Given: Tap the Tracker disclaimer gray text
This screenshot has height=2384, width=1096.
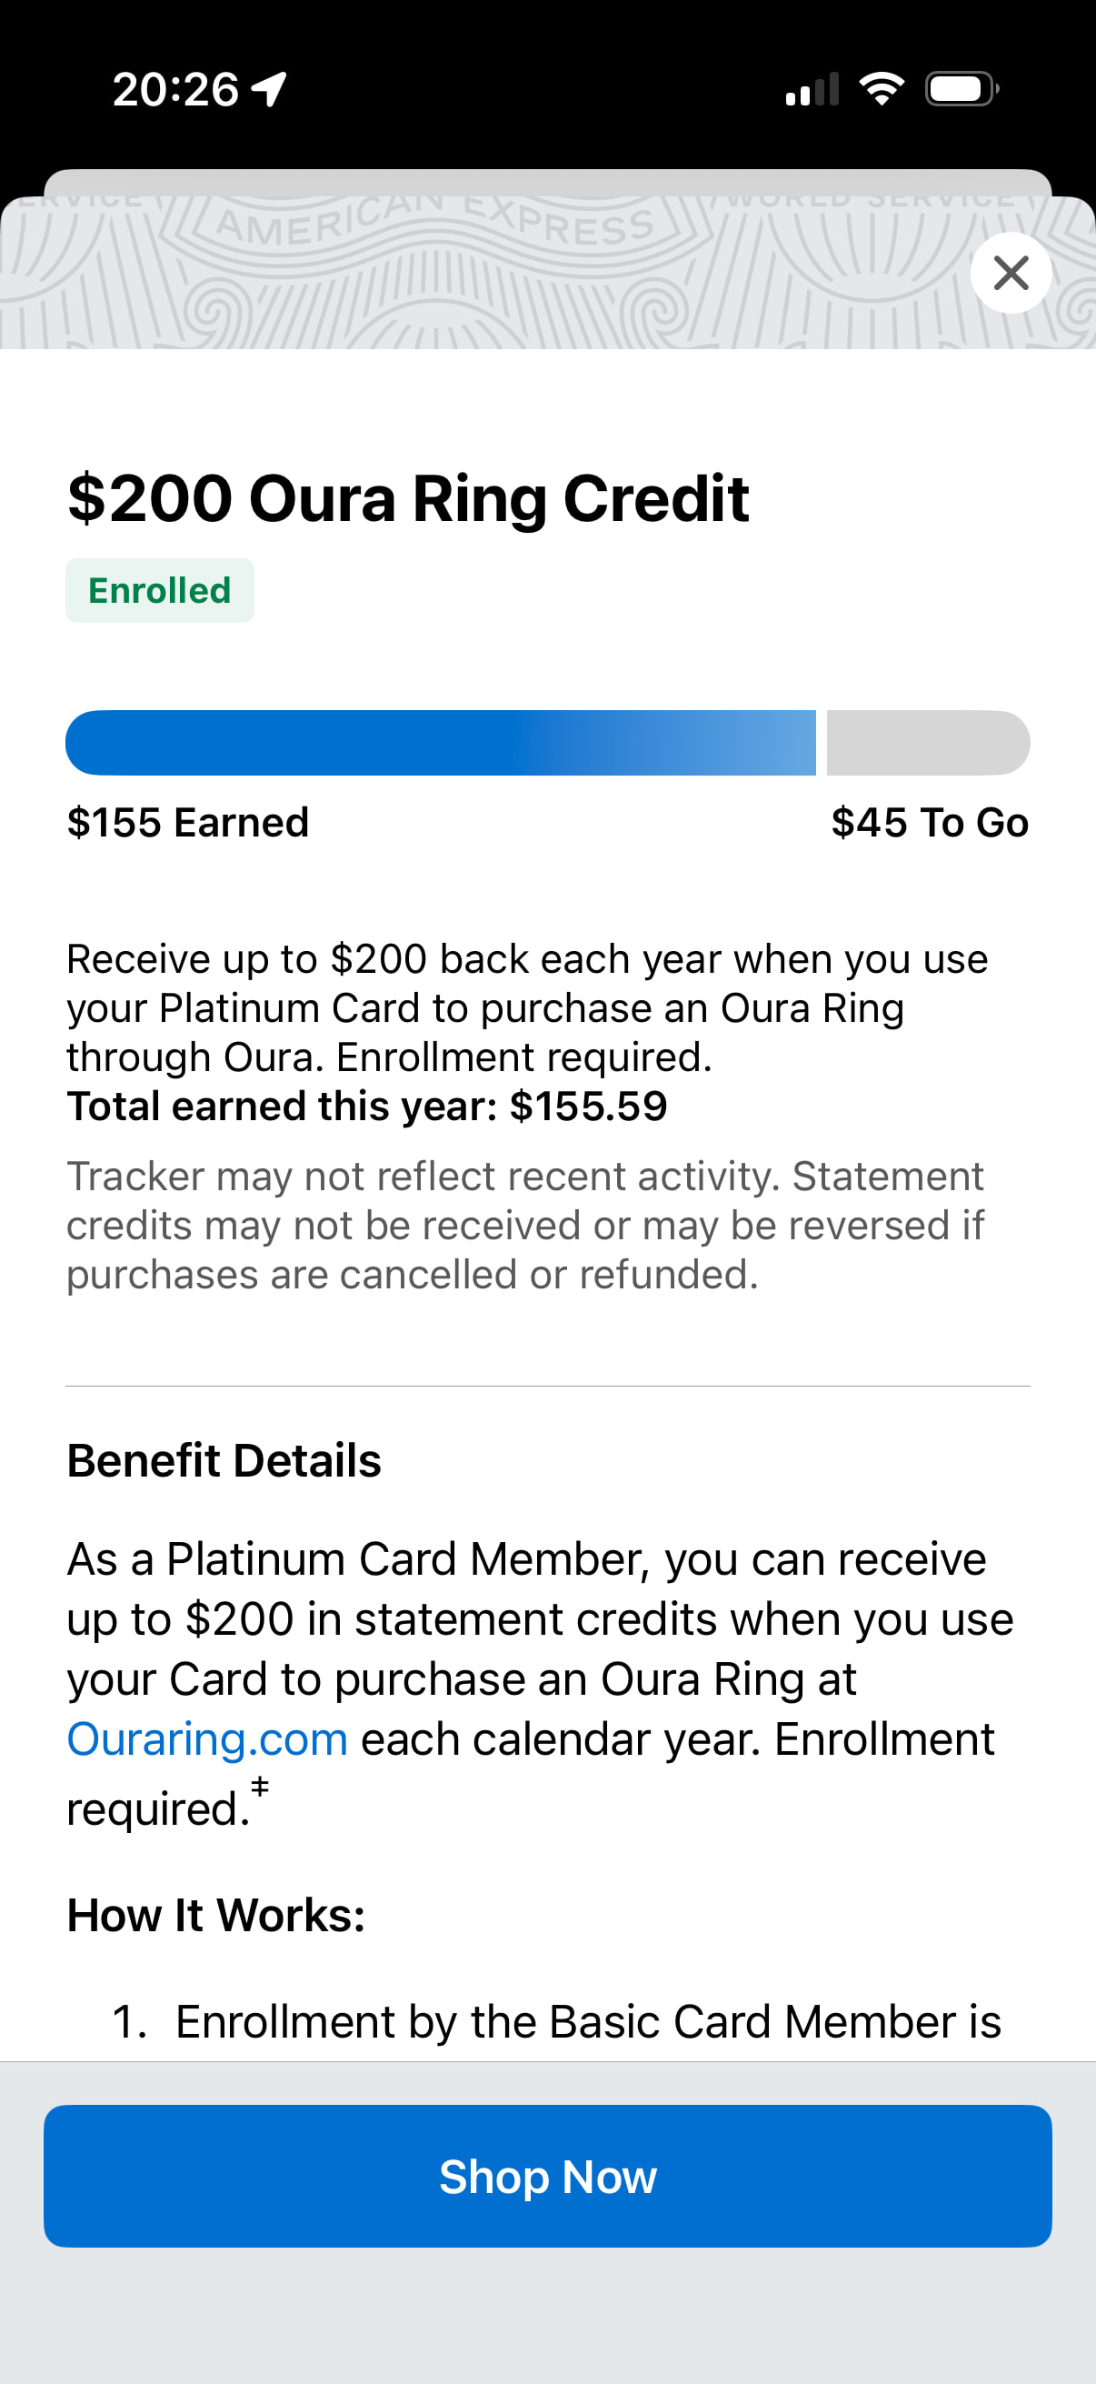Looking at the screenshot, I should [x=525, y=1225].
